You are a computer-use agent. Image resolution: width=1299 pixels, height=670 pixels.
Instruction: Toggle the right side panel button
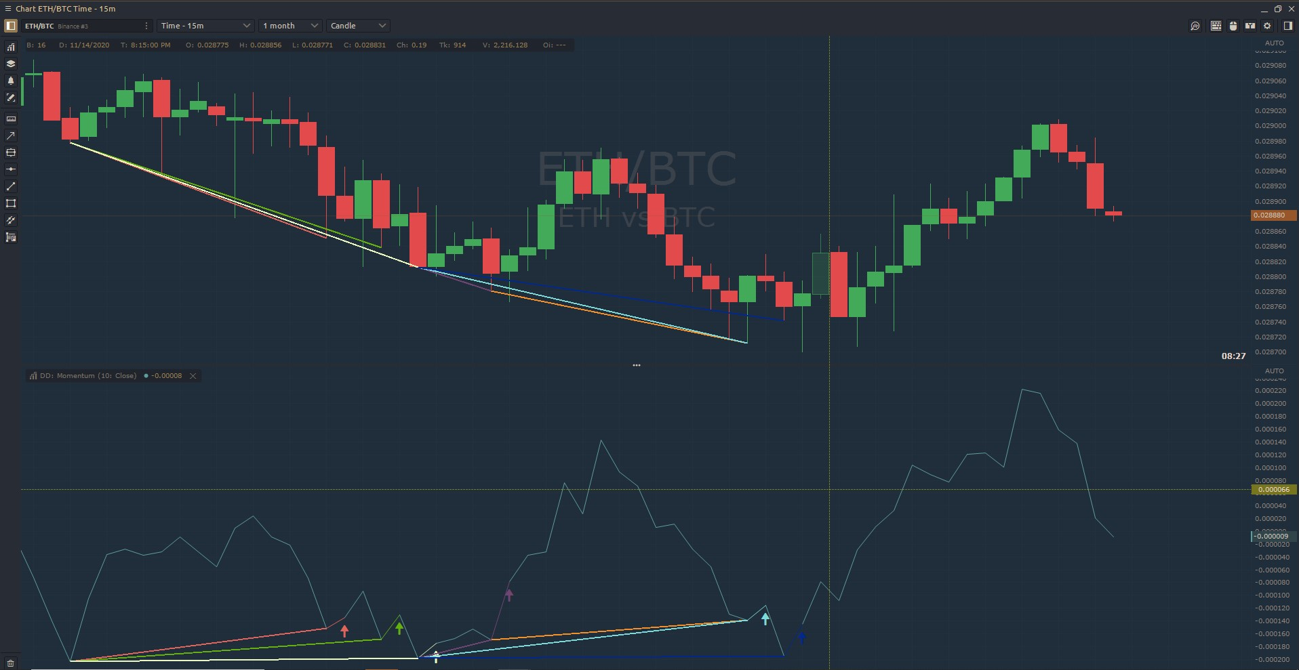[x=1287, y=26]
